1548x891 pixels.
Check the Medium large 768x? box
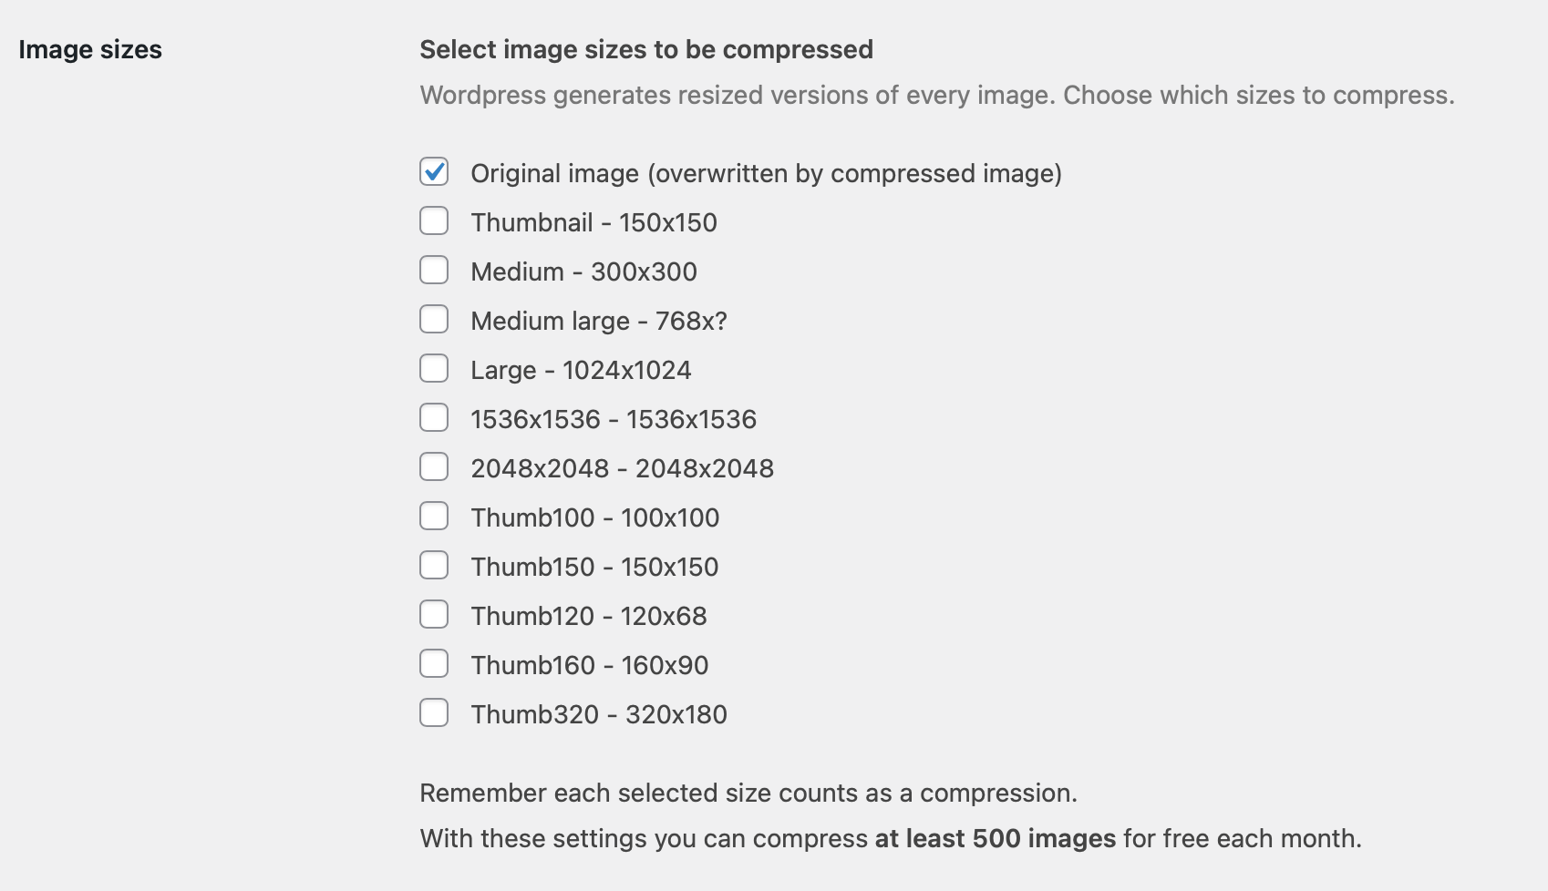(x=434, y=319)
